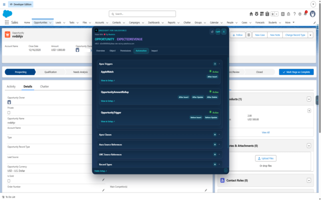
Task: Switch to the Overview tab in OrgSight
Action: tap(100, 51)
